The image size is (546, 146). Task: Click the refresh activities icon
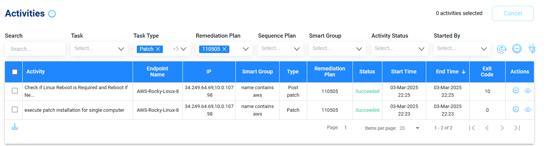pyautogui.click(x=501, y=49)
